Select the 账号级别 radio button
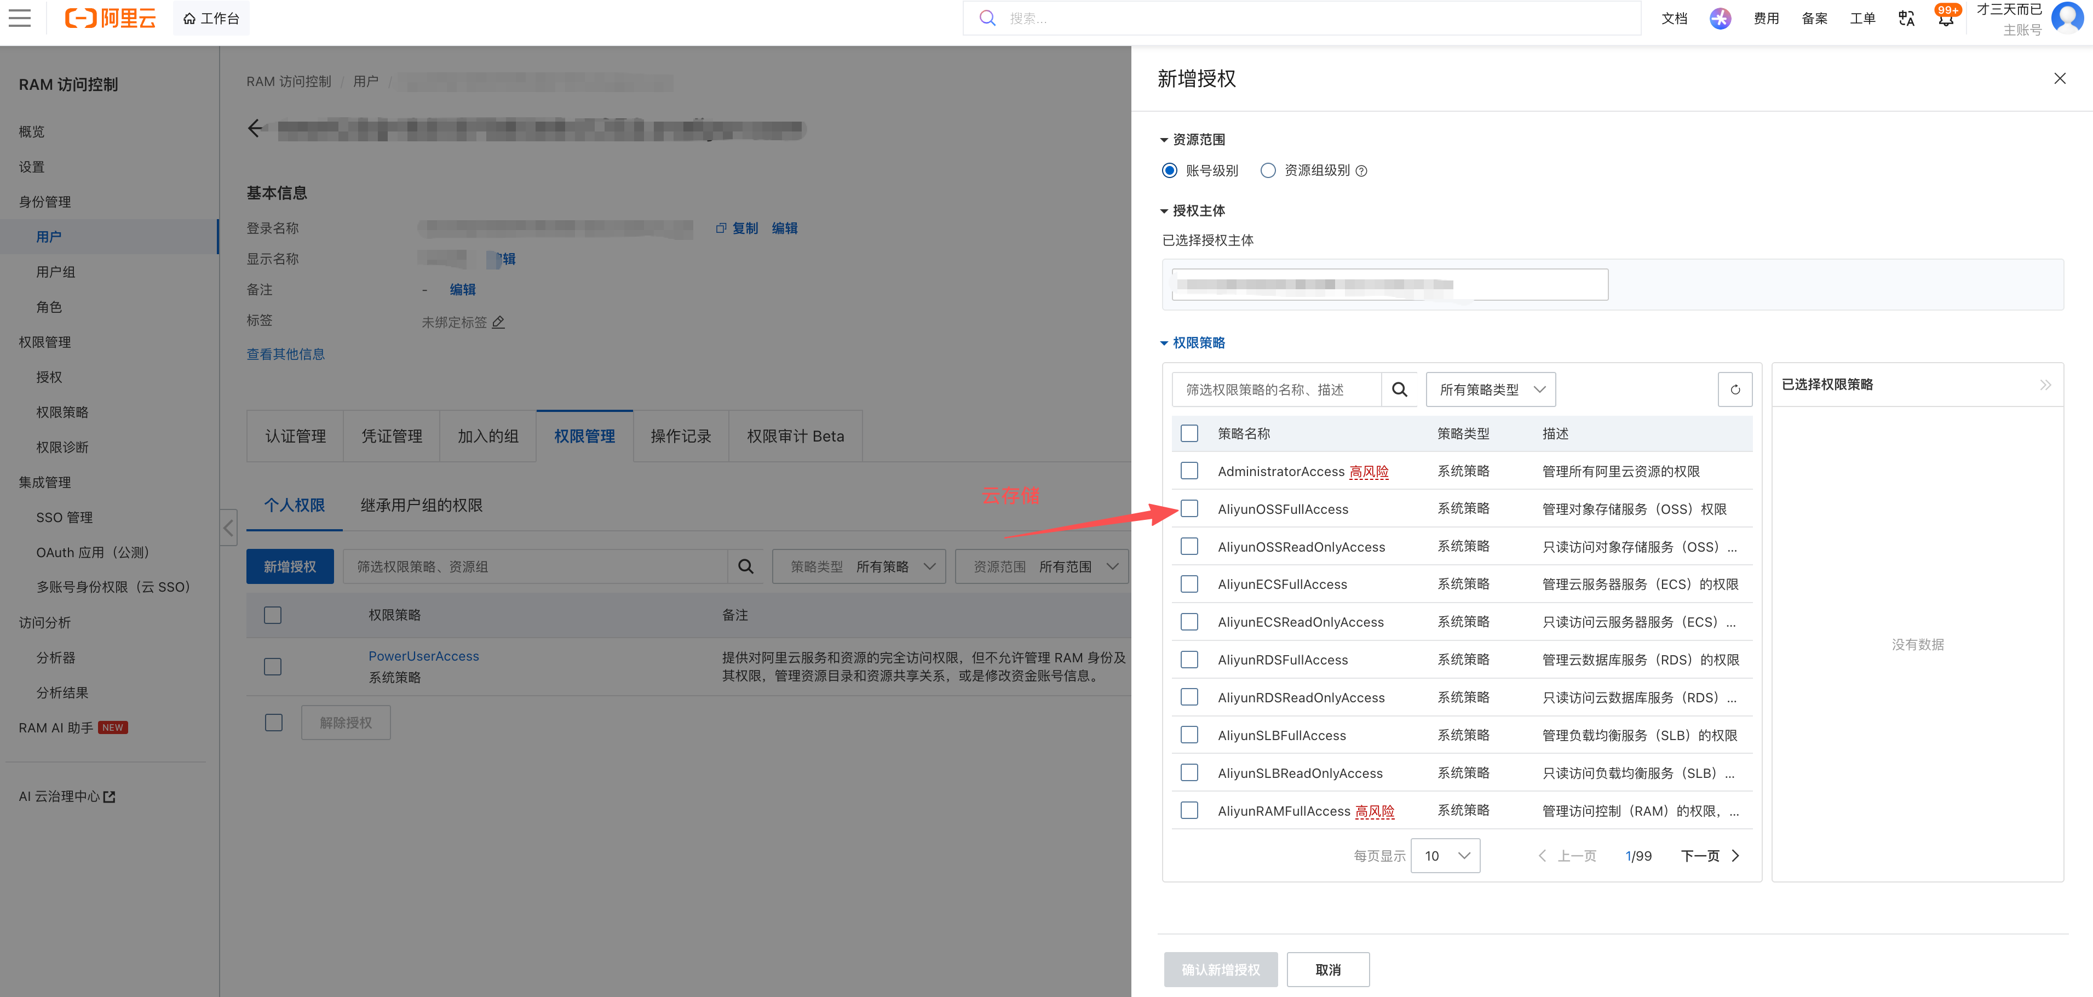Viewport: 2093px width, 997px height. click(1169, 170)
